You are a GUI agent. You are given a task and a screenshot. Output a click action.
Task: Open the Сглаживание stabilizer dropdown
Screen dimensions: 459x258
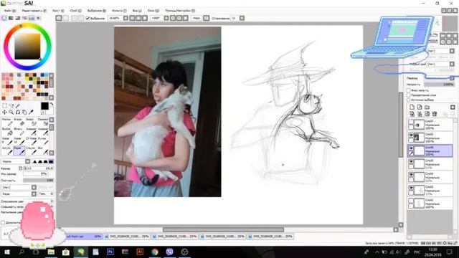242,18
